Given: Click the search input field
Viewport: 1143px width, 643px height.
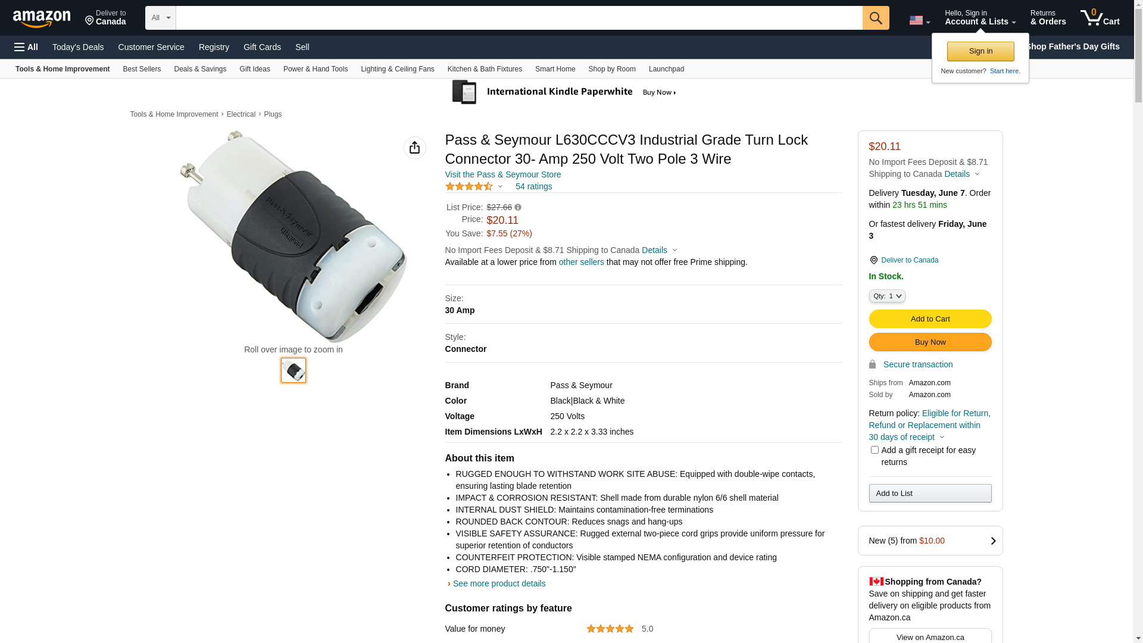Looking at the screenshot, I should tap(519, 18).
